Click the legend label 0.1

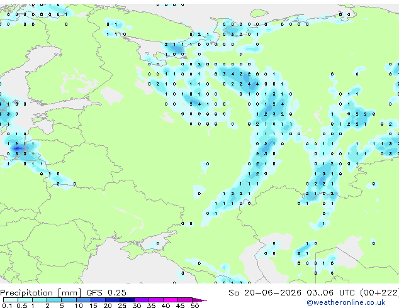click(7, 305)
